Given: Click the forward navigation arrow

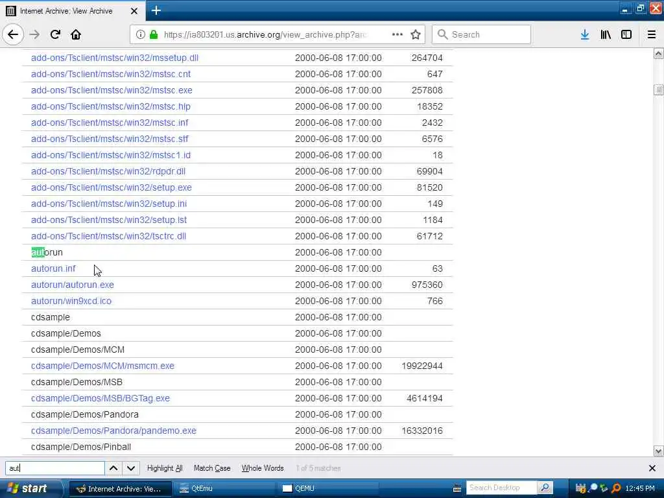Looking at the screenshot, I should (x=35, y=34).
